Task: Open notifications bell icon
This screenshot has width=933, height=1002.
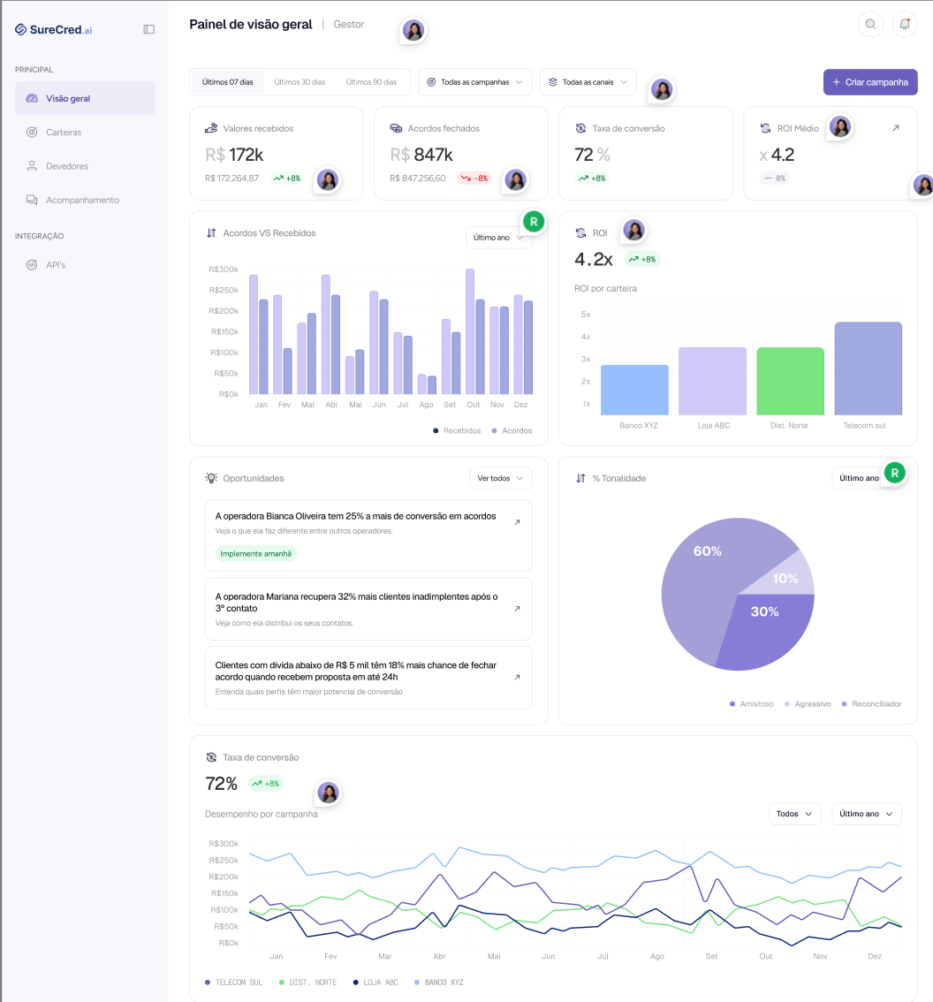Action: [904, 24]
